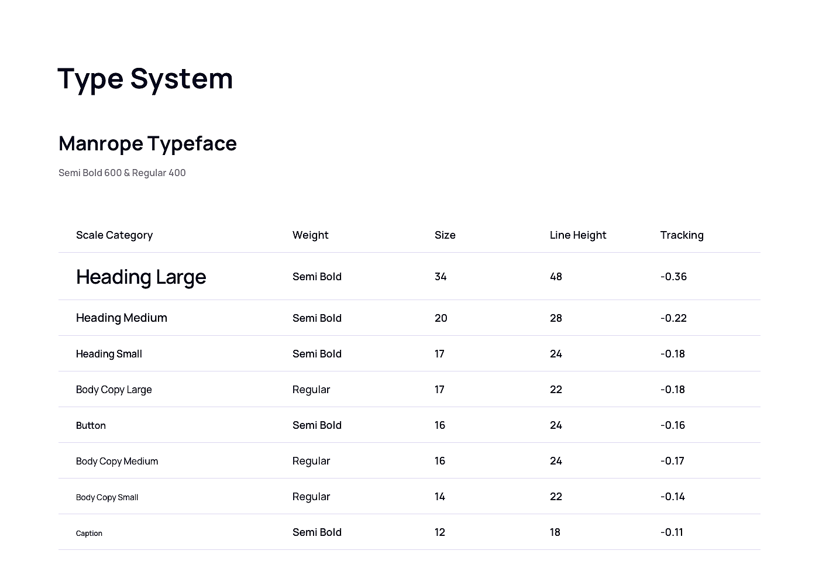Click the Scale Category column header

point(114,235)
